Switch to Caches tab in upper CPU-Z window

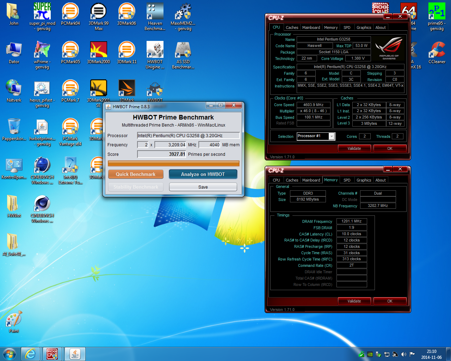point(292,27)
